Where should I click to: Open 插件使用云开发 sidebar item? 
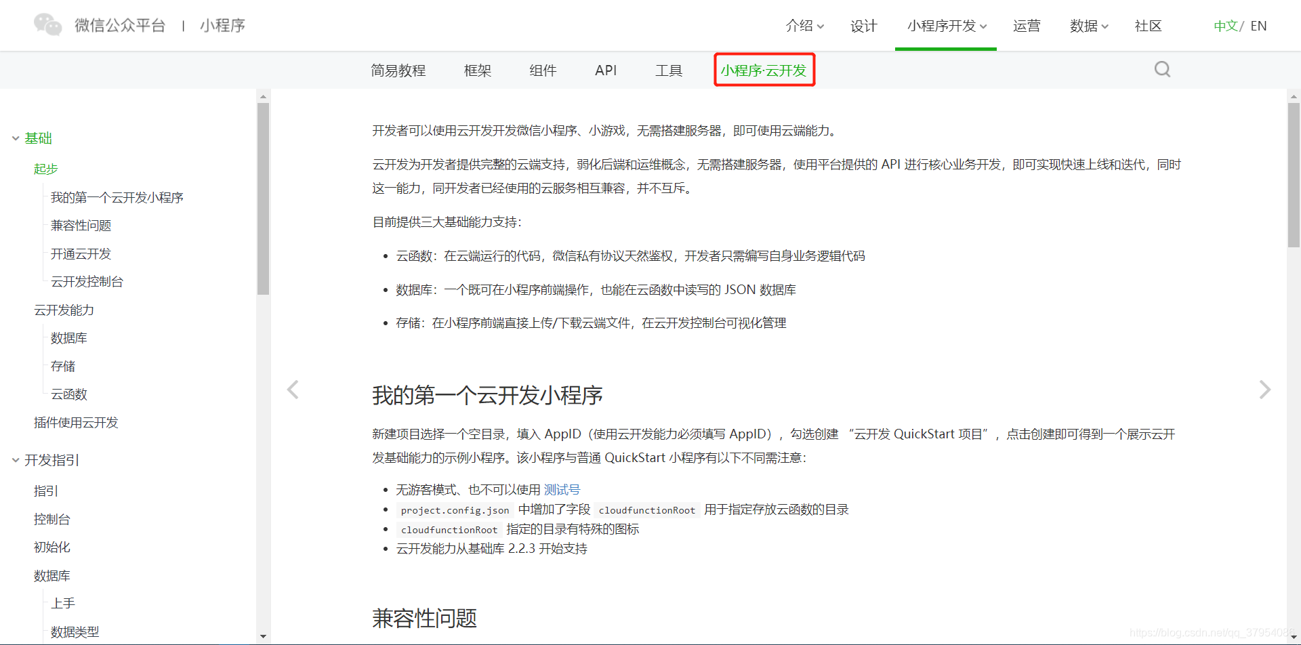76,422
